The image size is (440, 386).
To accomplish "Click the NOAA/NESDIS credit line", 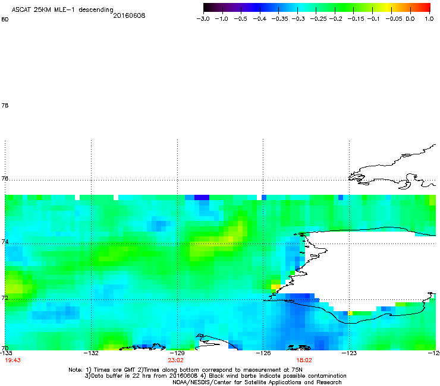I will 257,382.
